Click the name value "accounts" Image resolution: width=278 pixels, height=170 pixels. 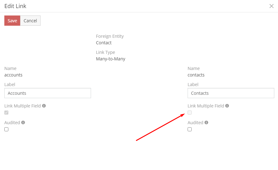[13, 75]
